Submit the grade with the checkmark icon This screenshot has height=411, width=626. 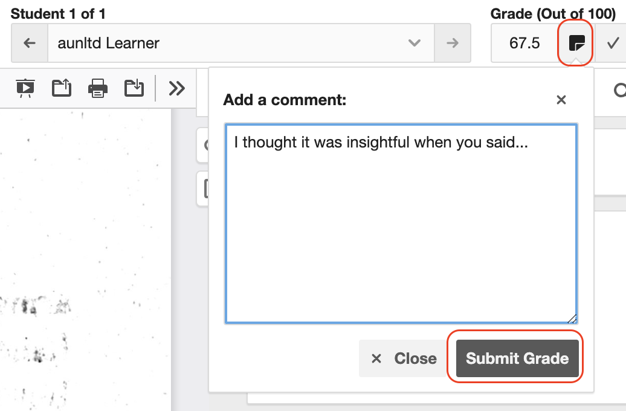[x=614, y=42]
